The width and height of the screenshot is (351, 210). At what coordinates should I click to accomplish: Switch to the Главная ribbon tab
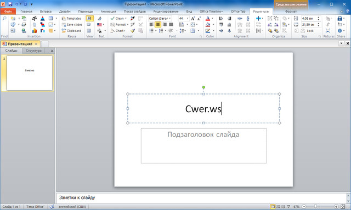click(26, 12)
